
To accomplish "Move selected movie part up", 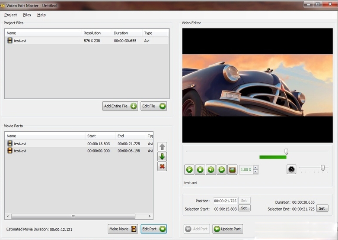I will pos(162,147).
